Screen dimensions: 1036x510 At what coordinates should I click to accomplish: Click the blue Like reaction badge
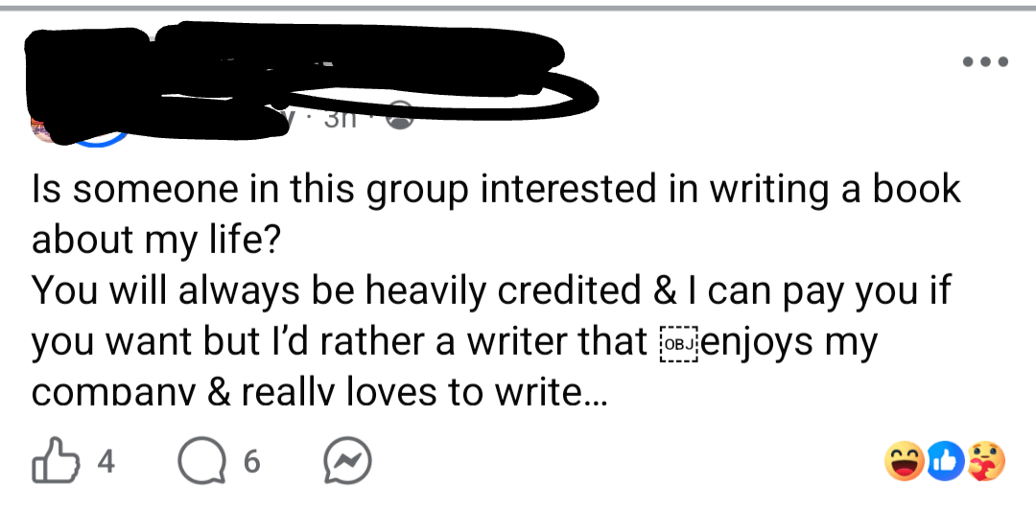click(x=947, y=462)
